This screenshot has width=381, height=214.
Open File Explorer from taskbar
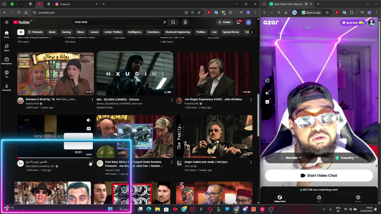(x=157, y=209)
